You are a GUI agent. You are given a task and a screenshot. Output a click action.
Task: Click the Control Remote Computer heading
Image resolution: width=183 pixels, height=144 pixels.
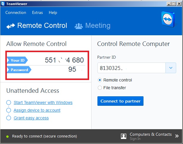[133, 44]
